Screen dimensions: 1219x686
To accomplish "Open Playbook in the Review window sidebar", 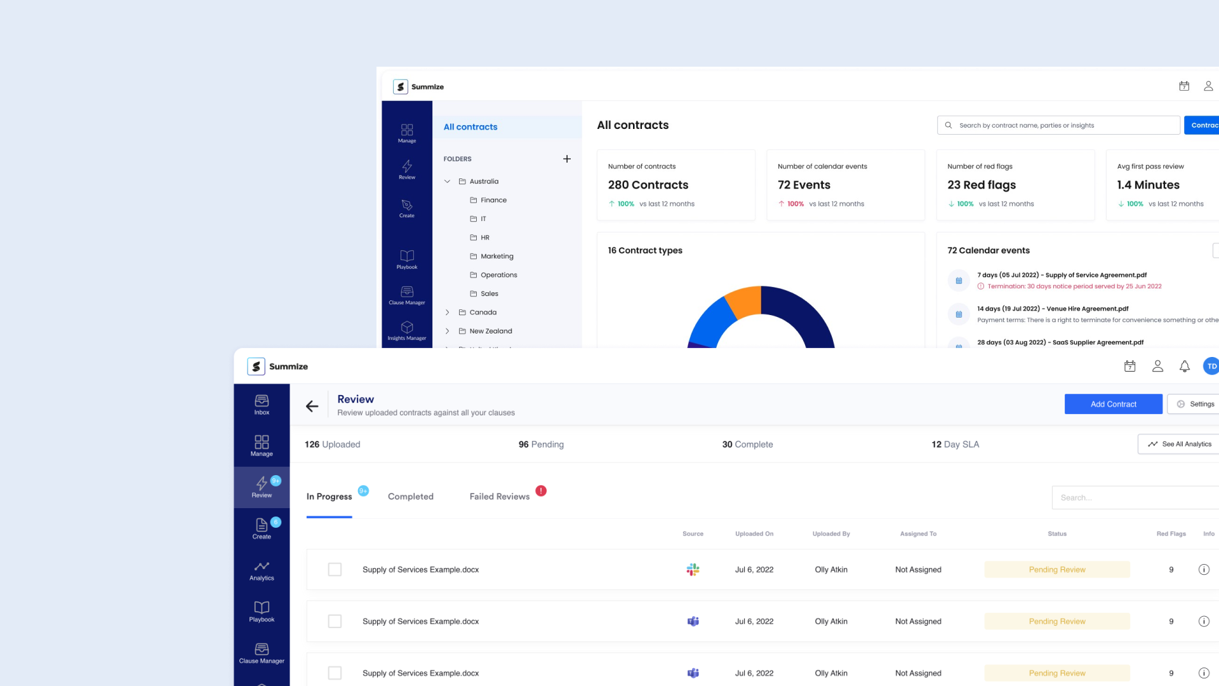I will tap(262, 612).
